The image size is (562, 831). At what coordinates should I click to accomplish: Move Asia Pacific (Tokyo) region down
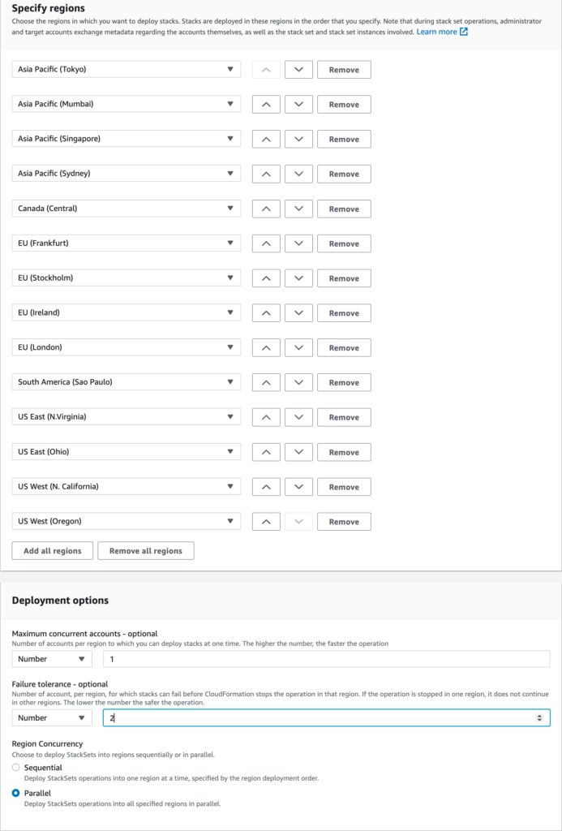(299, 70)
